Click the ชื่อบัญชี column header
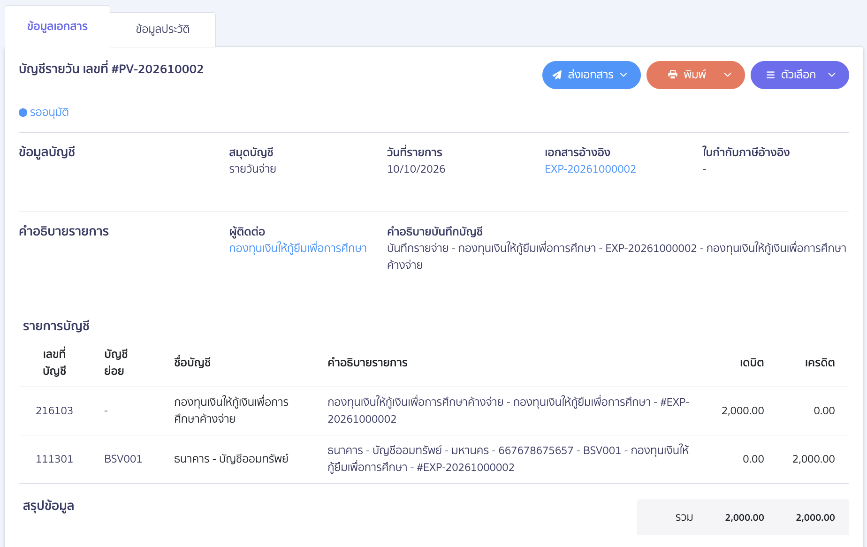Image resolution: width=867 pixels, height=547 pixels. (x=192, y=363)
